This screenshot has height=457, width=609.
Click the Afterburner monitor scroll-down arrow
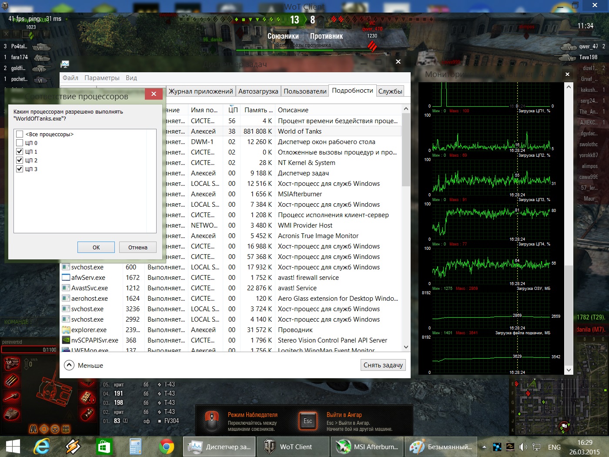(x=569, y=370)
